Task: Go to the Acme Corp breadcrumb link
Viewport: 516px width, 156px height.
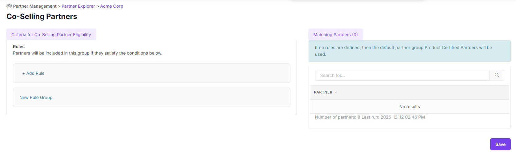Action: tap(111, 6)
